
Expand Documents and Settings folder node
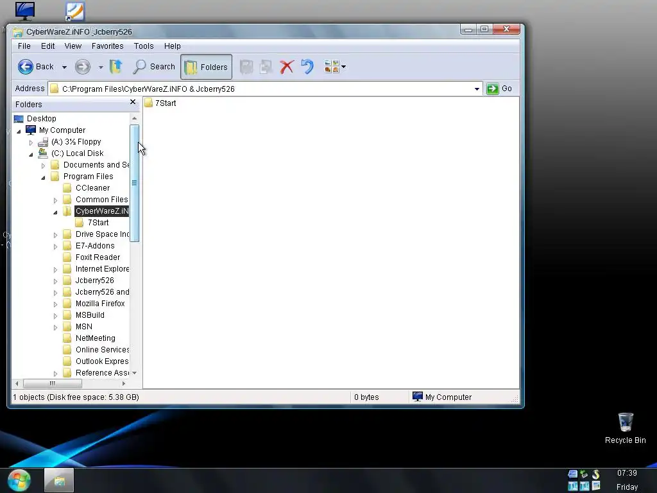pyautogui.click(x=43, y=166)
